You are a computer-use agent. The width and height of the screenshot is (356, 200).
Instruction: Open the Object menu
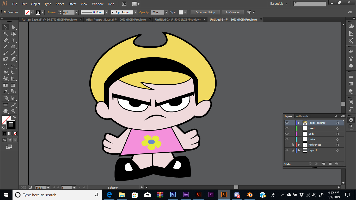36,4
